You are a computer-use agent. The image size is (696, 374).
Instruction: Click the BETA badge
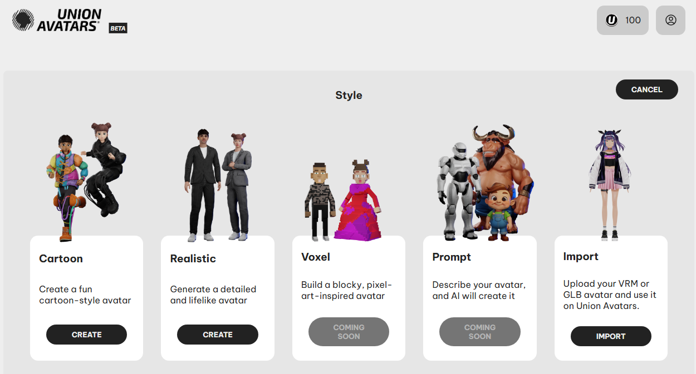(118, 28)
